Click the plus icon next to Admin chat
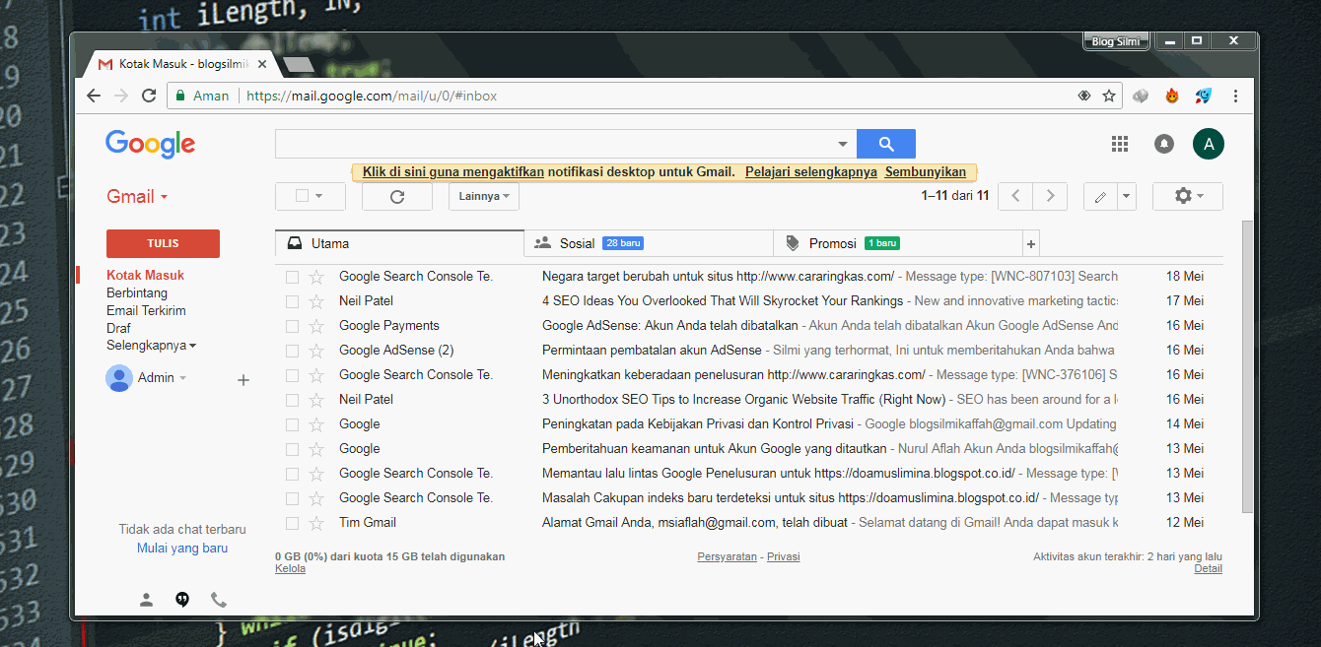 pyautogui.click(x=243, y=379)
